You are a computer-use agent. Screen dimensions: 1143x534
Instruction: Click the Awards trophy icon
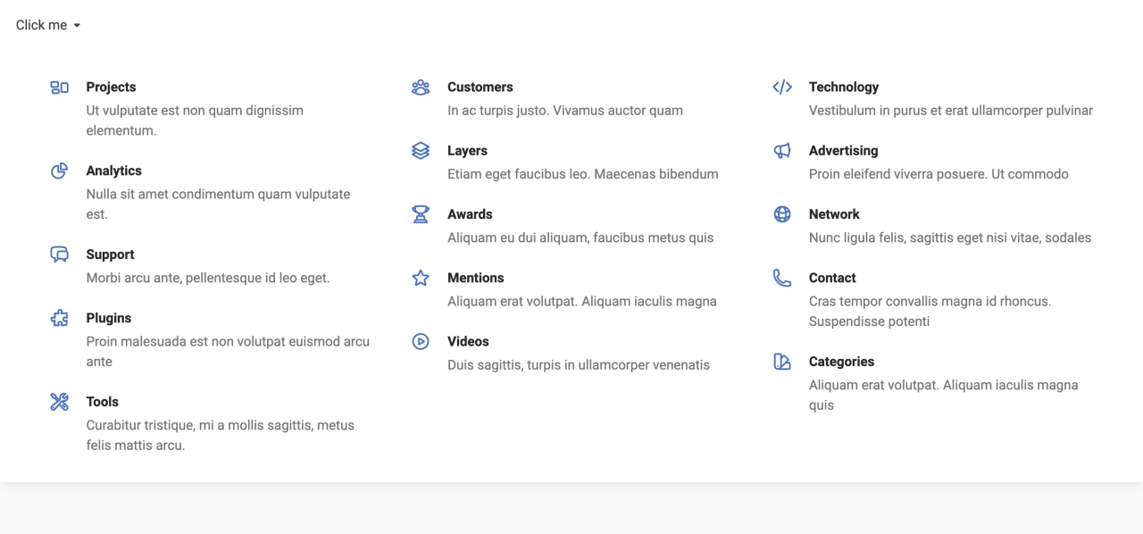click(421, 214)
